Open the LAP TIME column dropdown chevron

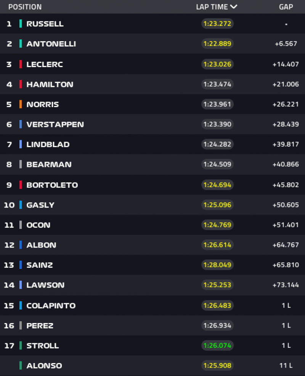[234, 7]
